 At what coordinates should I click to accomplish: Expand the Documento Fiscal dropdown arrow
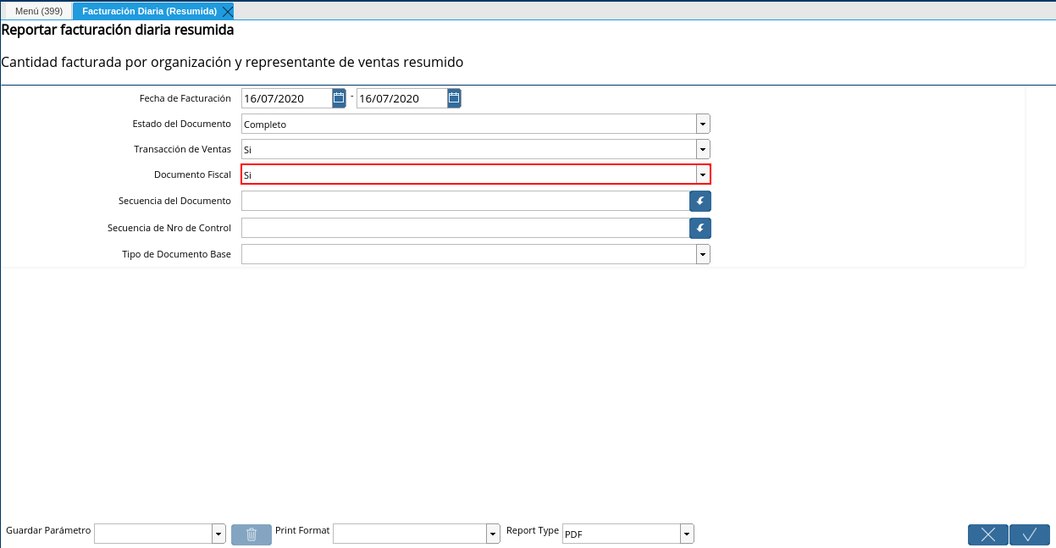pyautogui.click(x=703, y=174)
